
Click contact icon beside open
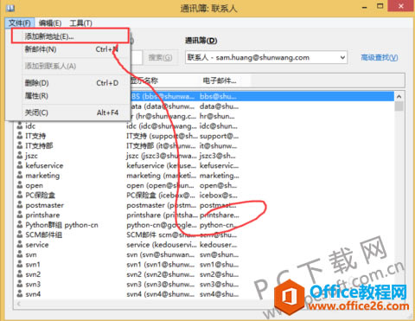point(20,185)
